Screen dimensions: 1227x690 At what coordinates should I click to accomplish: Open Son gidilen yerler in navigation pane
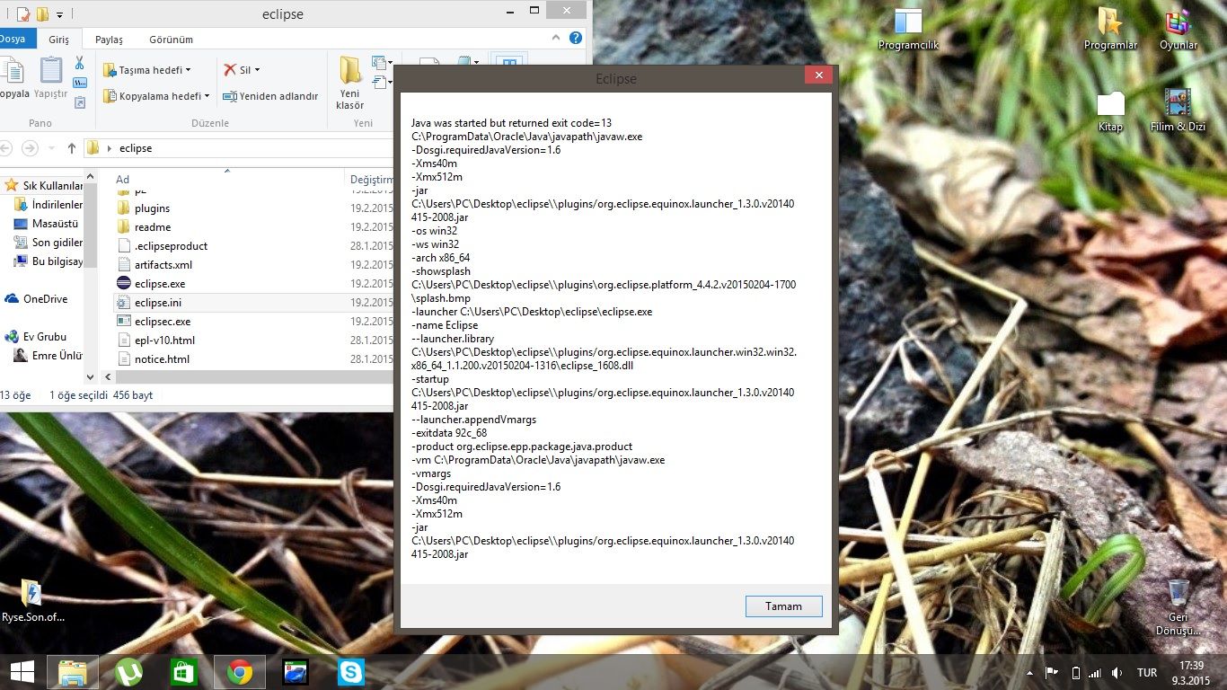pyautogui.click(x=49, y=243)
